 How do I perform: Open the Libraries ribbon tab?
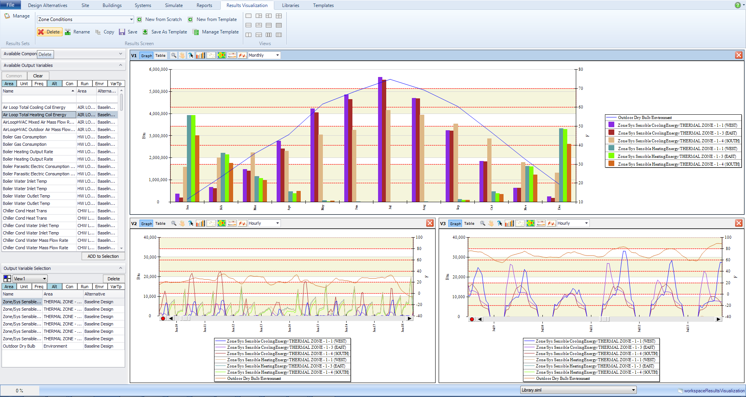(x=290, y=5)
